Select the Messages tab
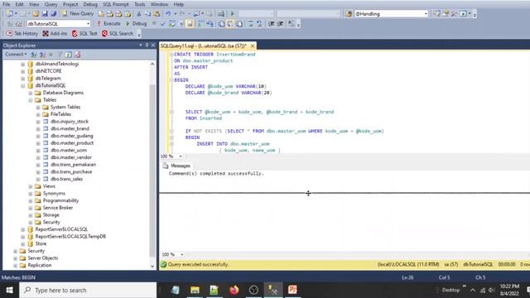 (176, 166)
